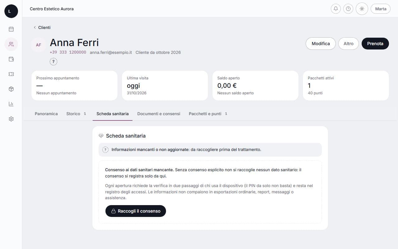Click the question mark icon in the missing information banner
Viewport: 398px width, 249px height.
pos(105,150)
